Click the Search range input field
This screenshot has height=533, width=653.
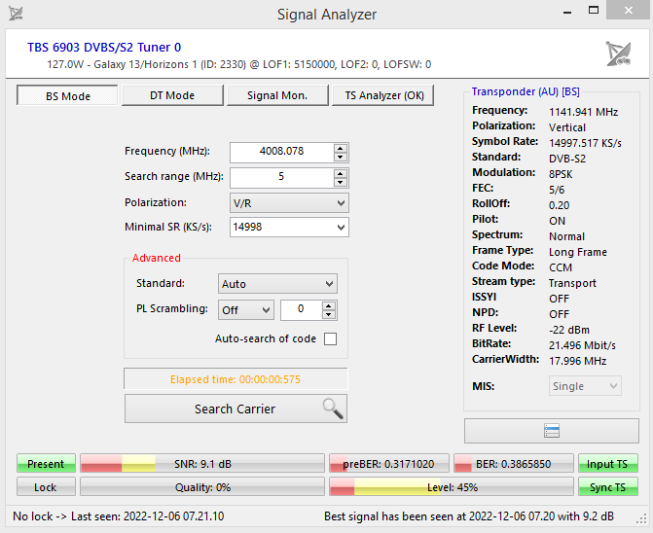tap(282, 178)
